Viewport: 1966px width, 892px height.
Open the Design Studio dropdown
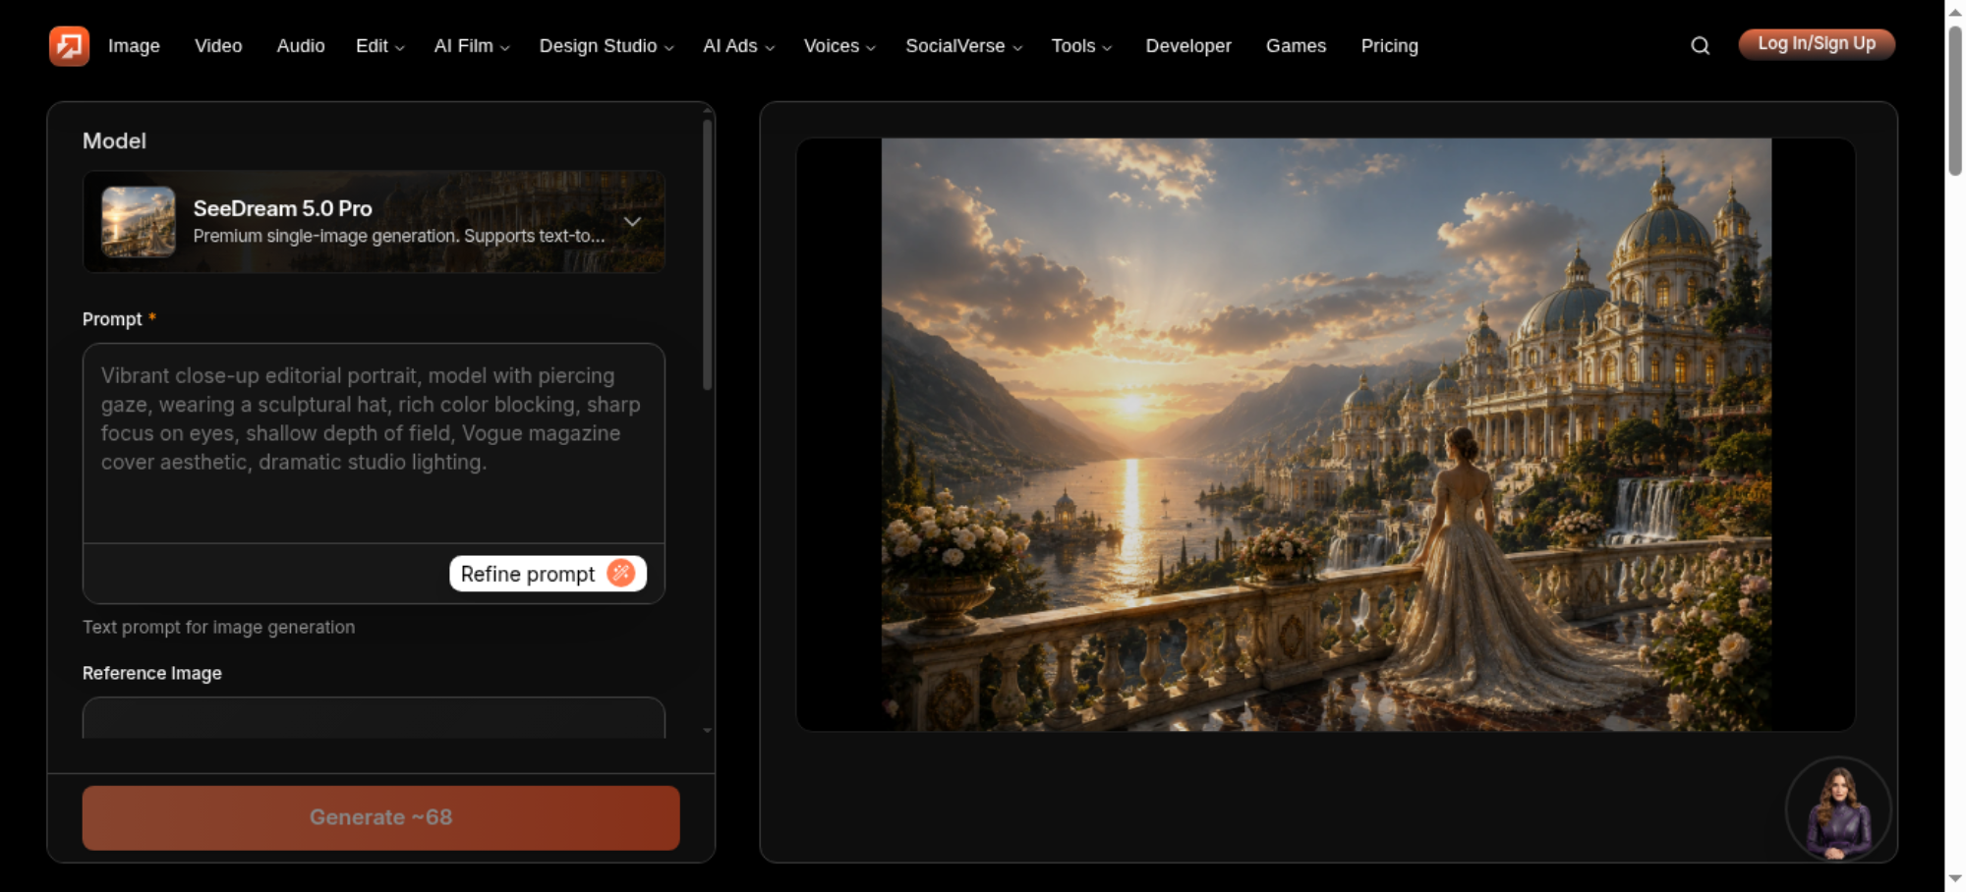(x=606, y=46)
